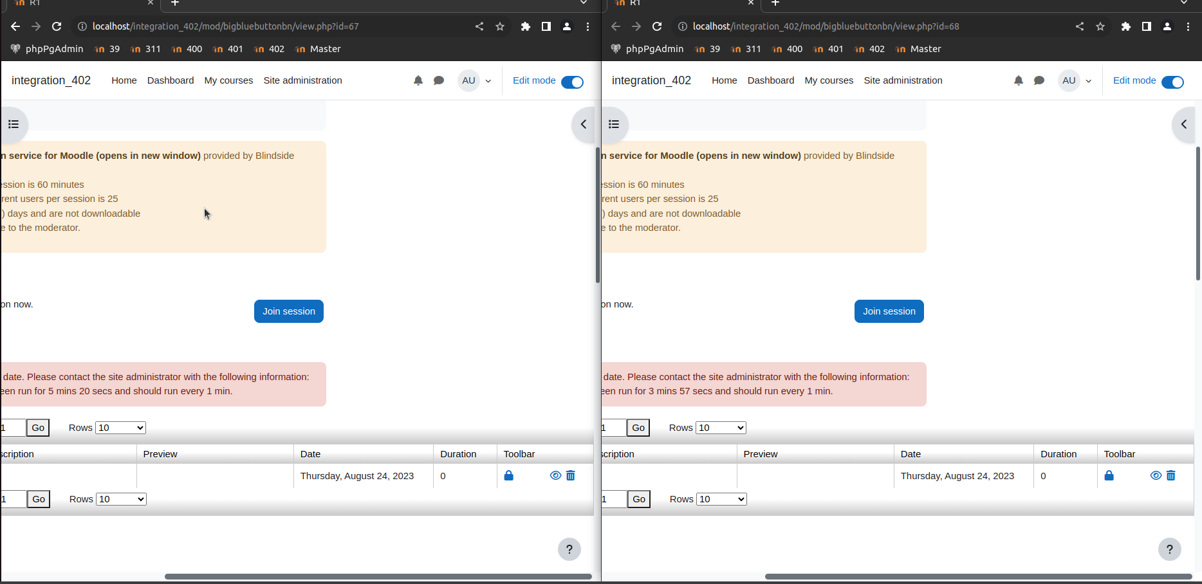Expand block drawer chevron in left window
1202x584 pixels.
coord(584,124)
